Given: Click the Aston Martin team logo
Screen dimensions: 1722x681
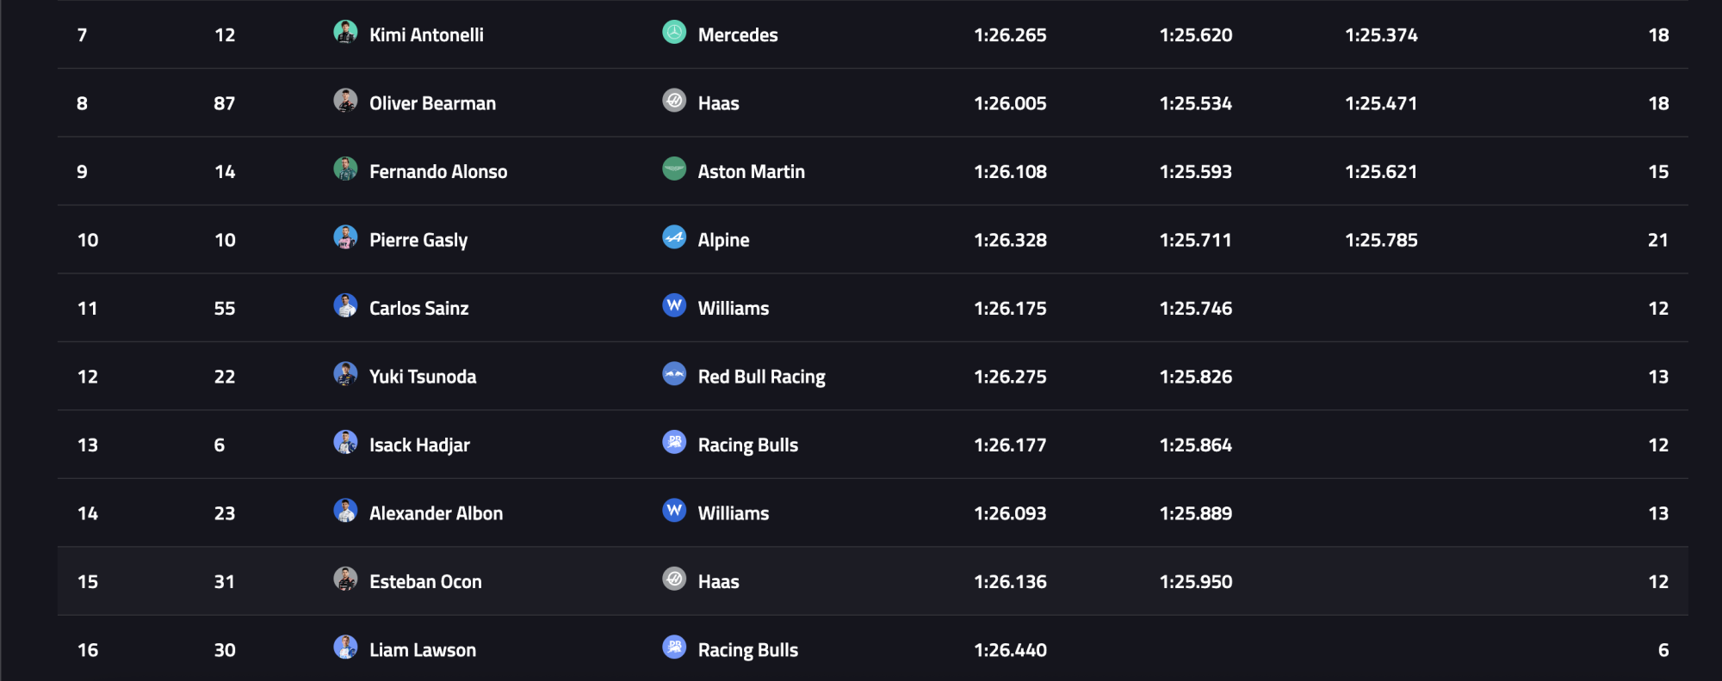Looking at the screenshot, I should click(x=674, y=169).
